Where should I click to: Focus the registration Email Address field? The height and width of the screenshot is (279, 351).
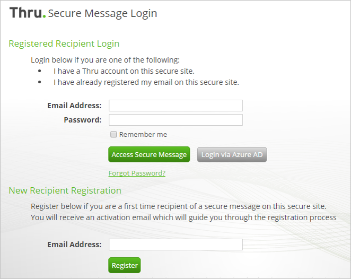175,245
